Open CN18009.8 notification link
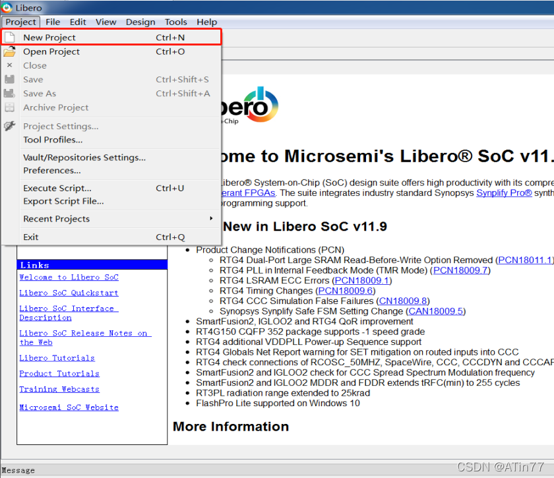Viewport: 554px width, 478px height. [x=403, y=301]
